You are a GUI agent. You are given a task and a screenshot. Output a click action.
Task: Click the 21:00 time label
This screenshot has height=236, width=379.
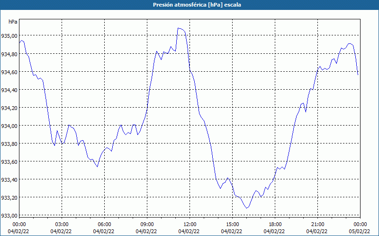pos(317,225)
